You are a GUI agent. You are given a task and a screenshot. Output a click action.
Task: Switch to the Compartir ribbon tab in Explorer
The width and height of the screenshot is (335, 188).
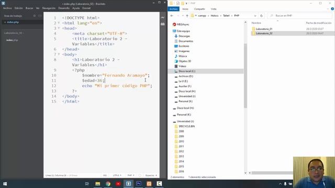(x=199, y=9)
